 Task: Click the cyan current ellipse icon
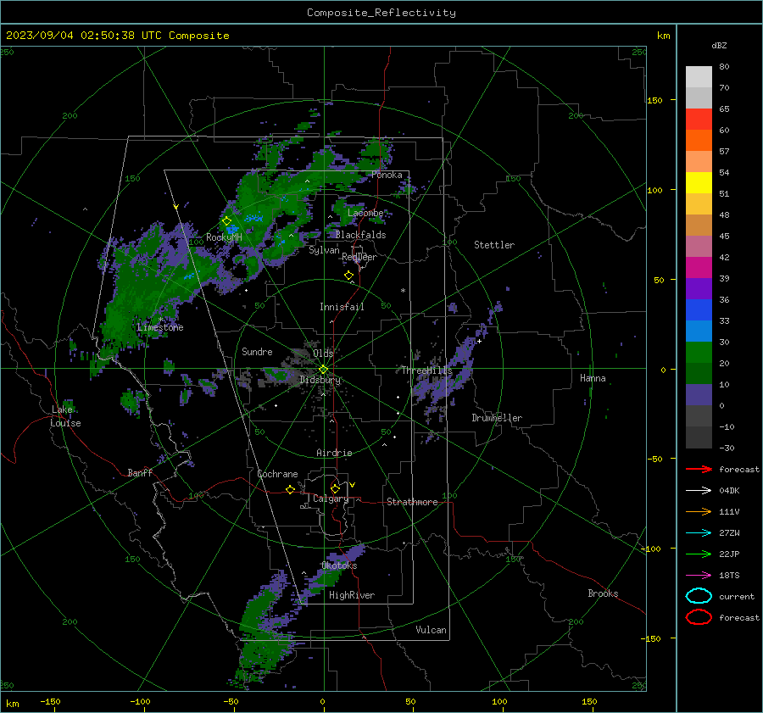tap(699, 596)
